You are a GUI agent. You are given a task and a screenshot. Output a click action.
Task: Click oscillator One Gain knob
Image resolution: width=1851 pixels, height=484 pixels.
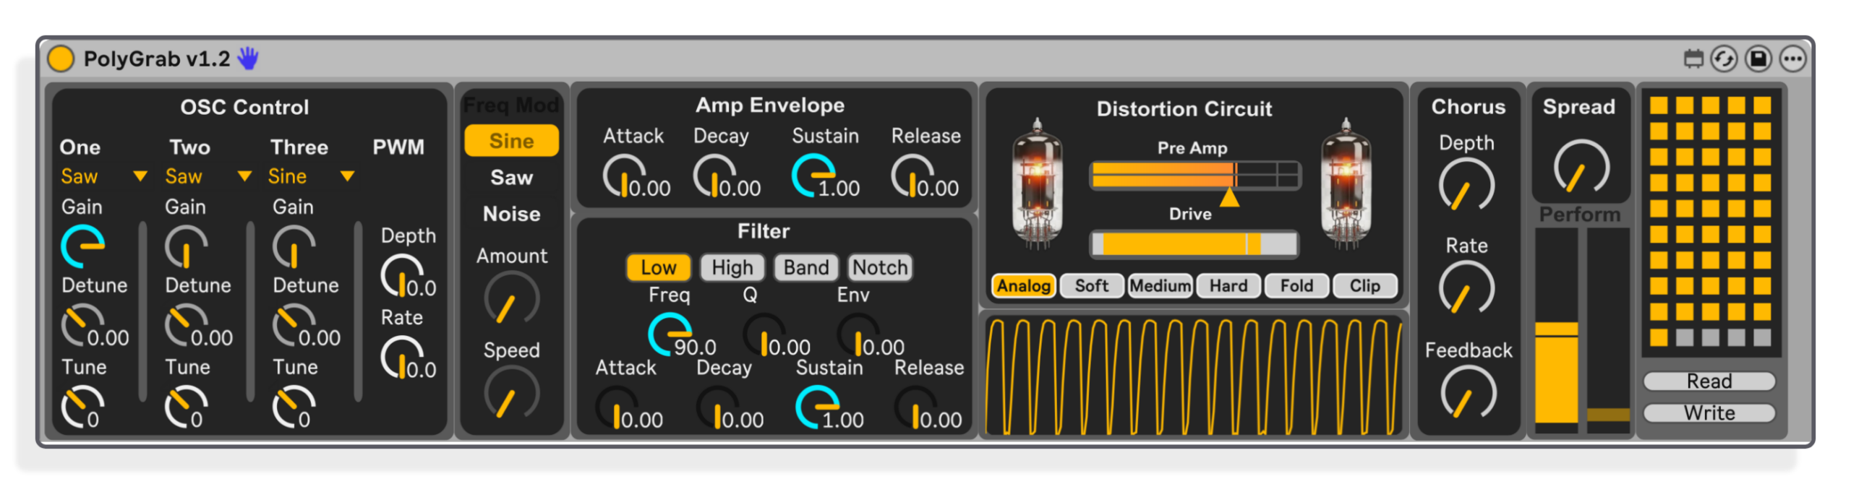coord(82,247)
